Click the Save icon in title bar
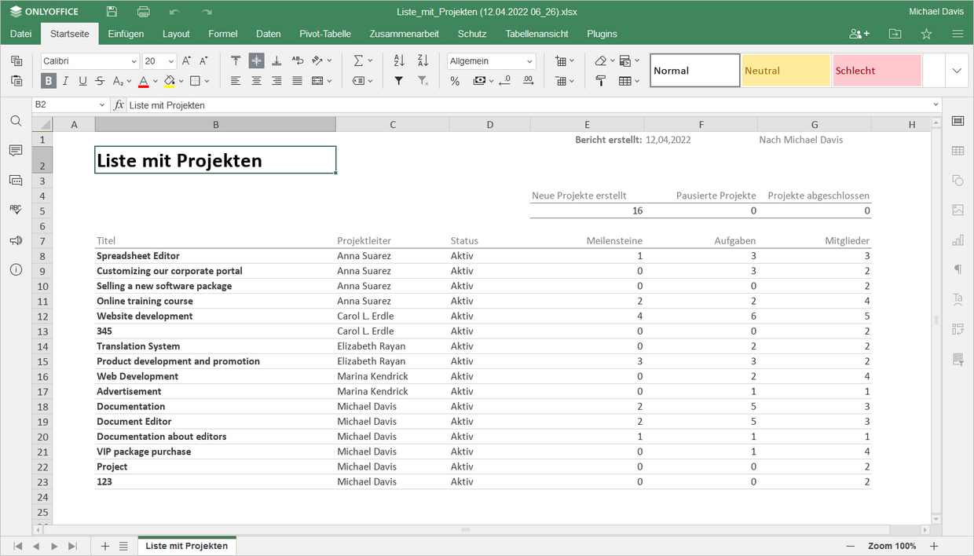 coord(112,12)
